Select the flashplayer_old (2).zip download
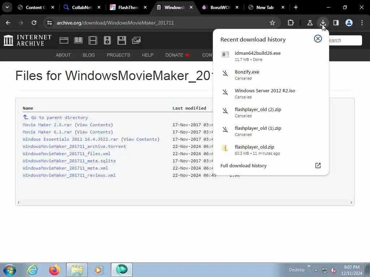This screenshot has height=277, width=370. click(271, 113)
